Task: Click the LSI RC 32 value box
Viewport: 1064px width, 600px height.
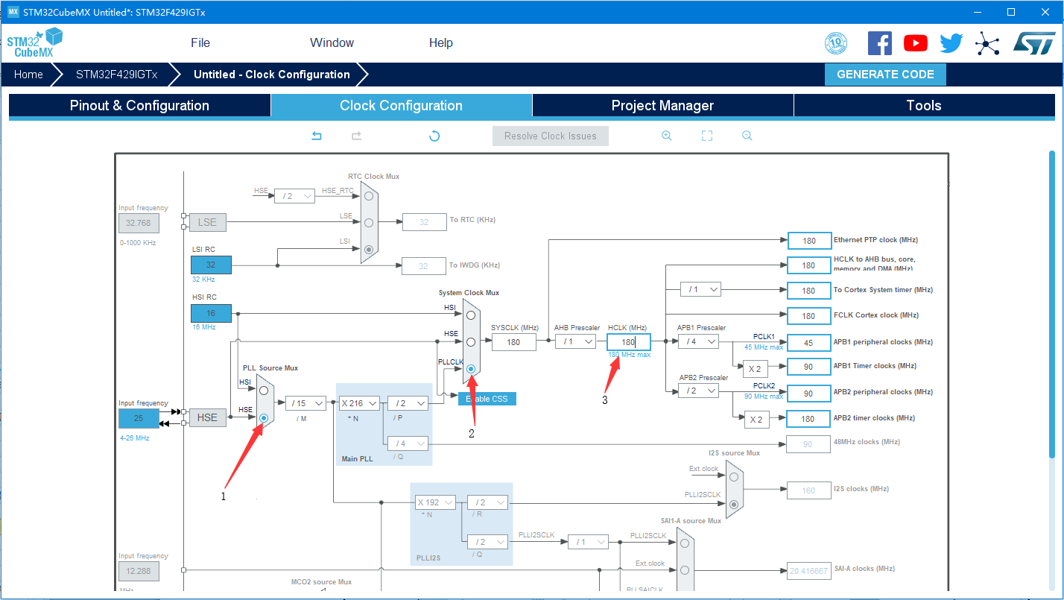Action: click(x=211, y=265)
